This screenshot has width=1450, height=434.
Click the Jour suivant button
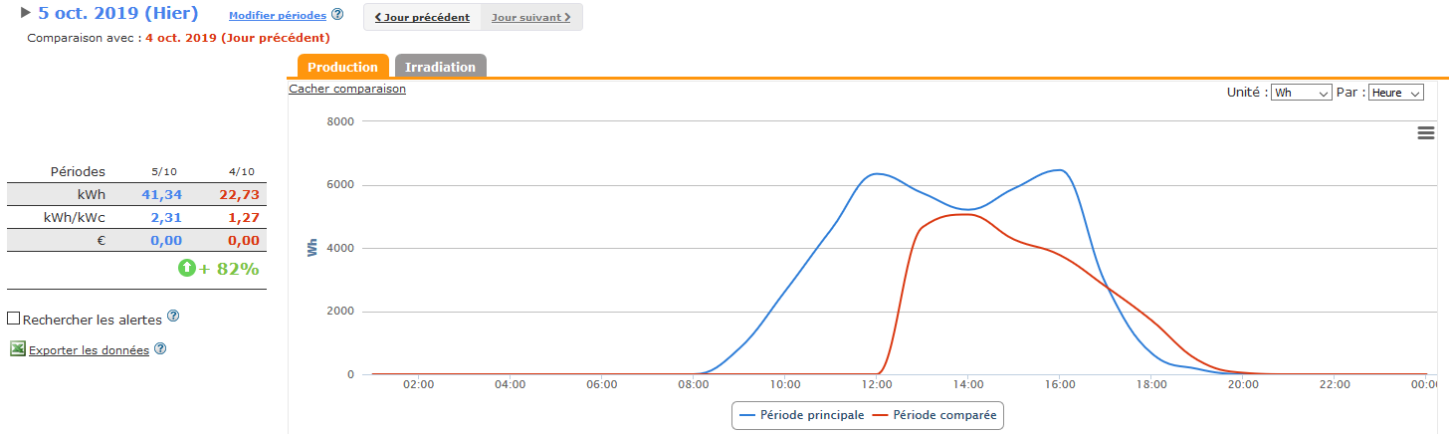(531, 17)
